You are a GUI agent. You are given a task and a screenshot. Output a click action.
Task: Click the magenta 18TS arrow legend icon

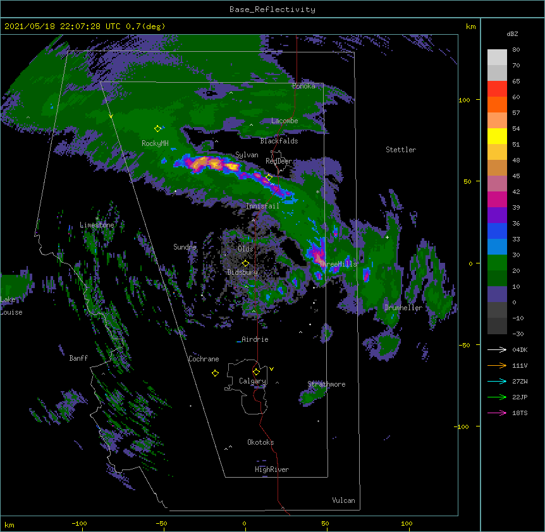497,413
